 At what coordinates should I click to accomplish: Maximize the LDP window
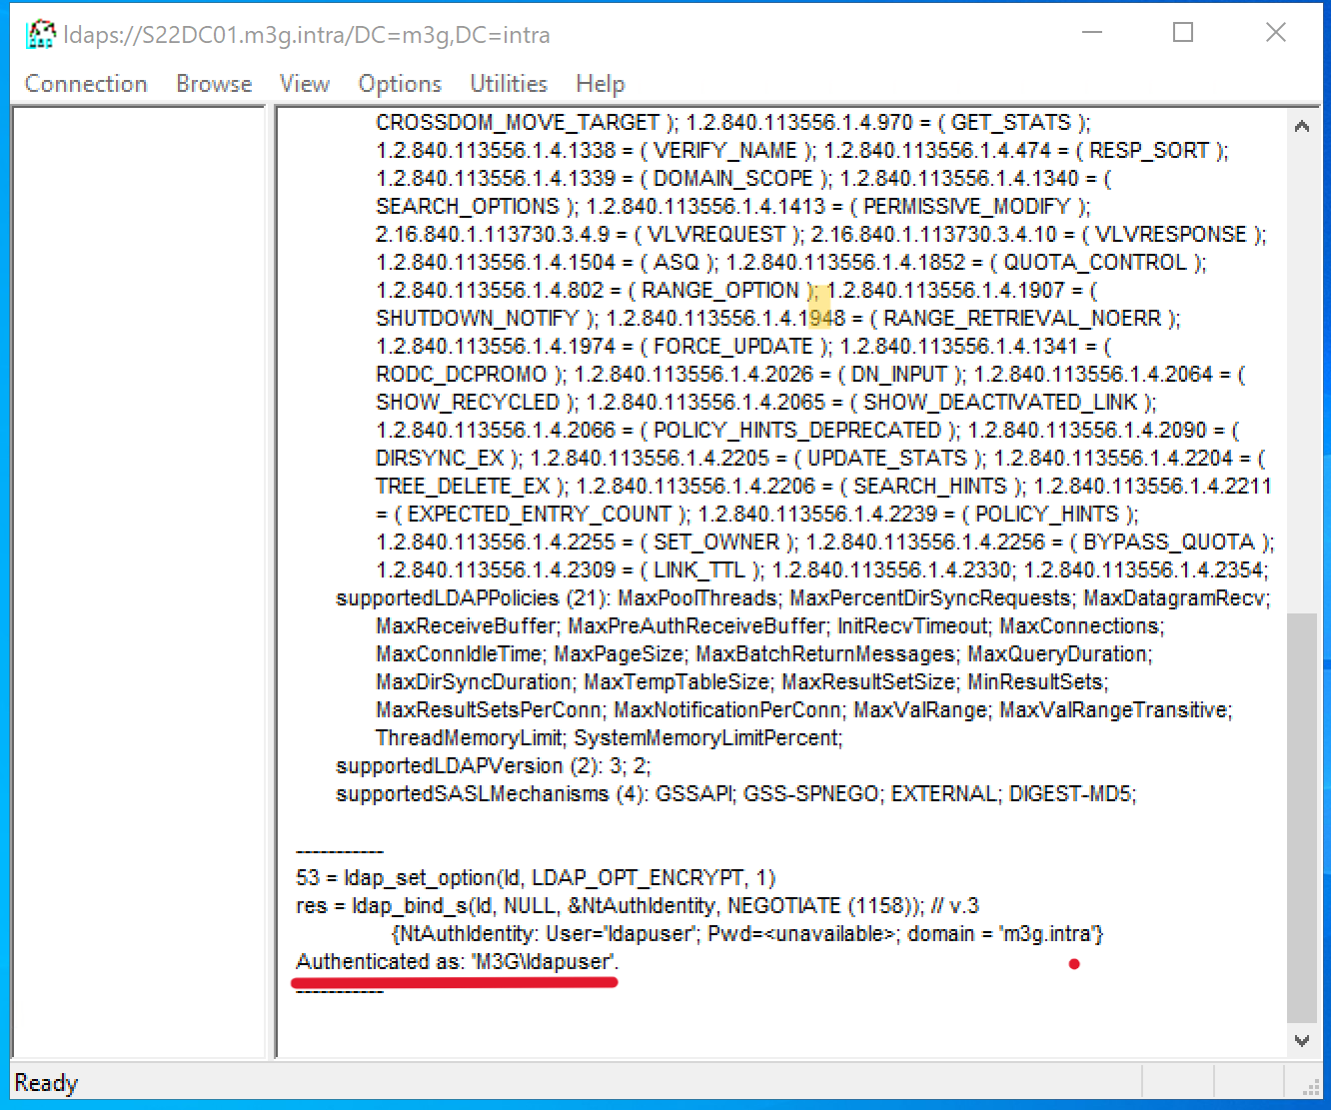[1183, 33]
